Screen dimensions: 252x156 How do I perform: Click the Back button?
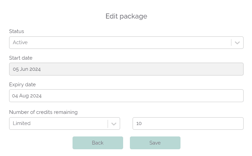(x=97, y=143)
